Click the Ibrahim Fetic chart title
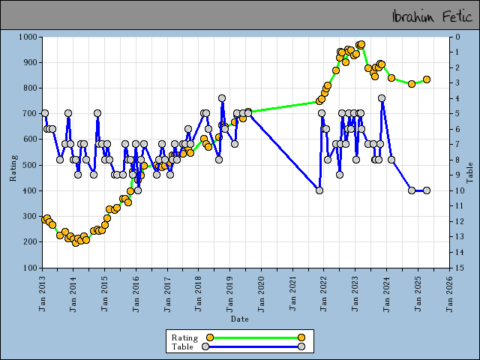 click(432, 16)
